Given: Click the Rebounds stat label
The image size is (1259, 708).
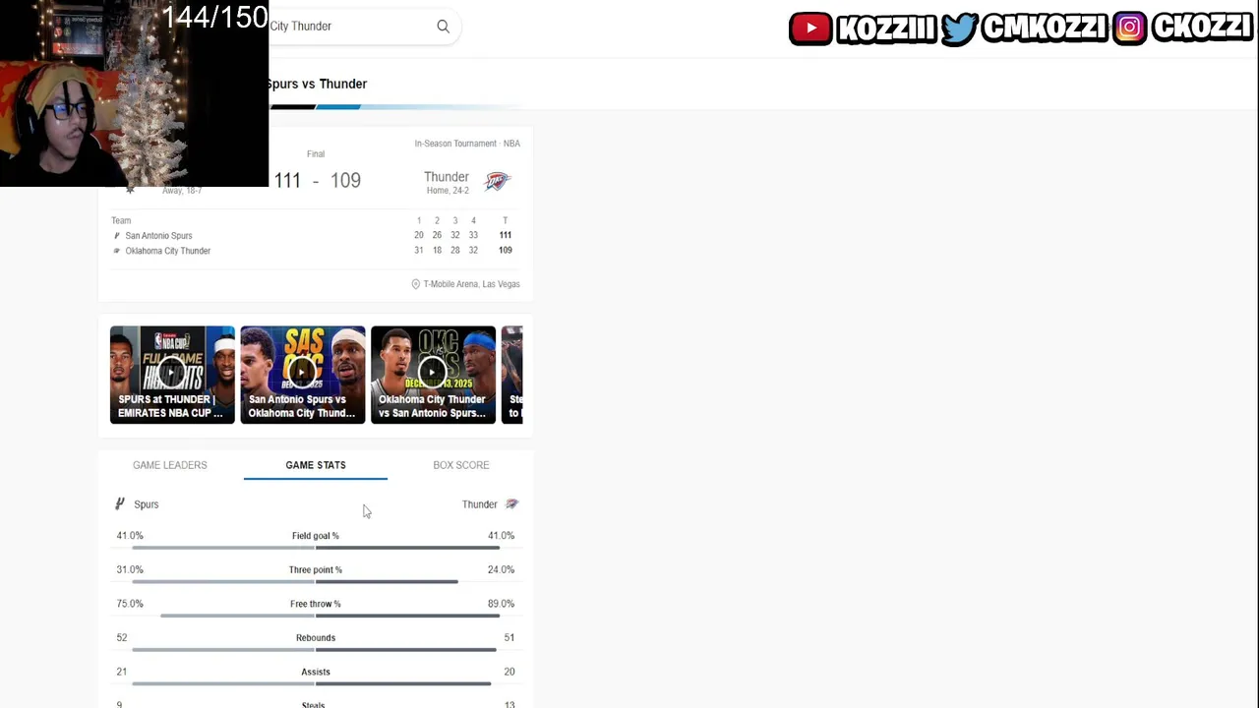Looking at the screenshot, I should (316, 637).
